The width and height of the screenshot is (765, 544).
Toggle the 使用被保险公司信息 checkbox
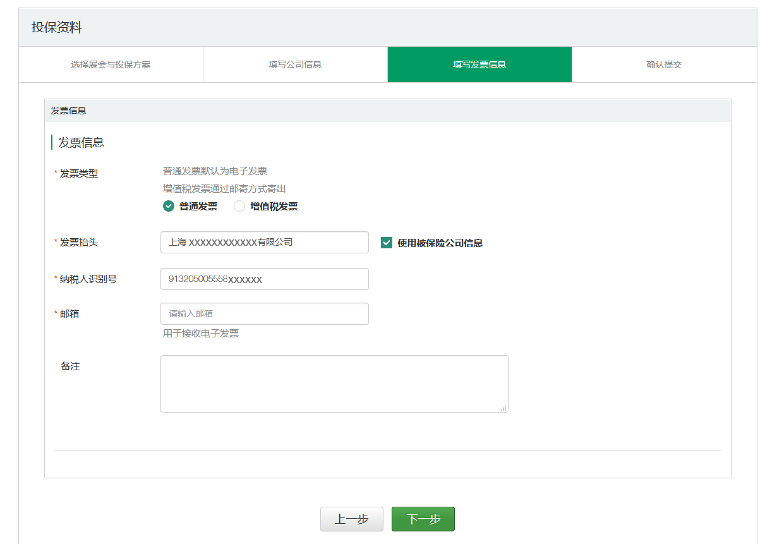point(387,243)
